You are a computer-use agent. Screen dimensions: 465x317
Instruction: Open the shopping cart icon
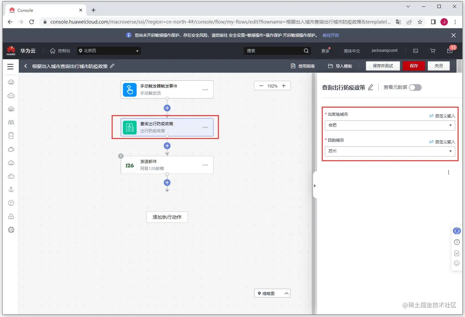[433, 51]
